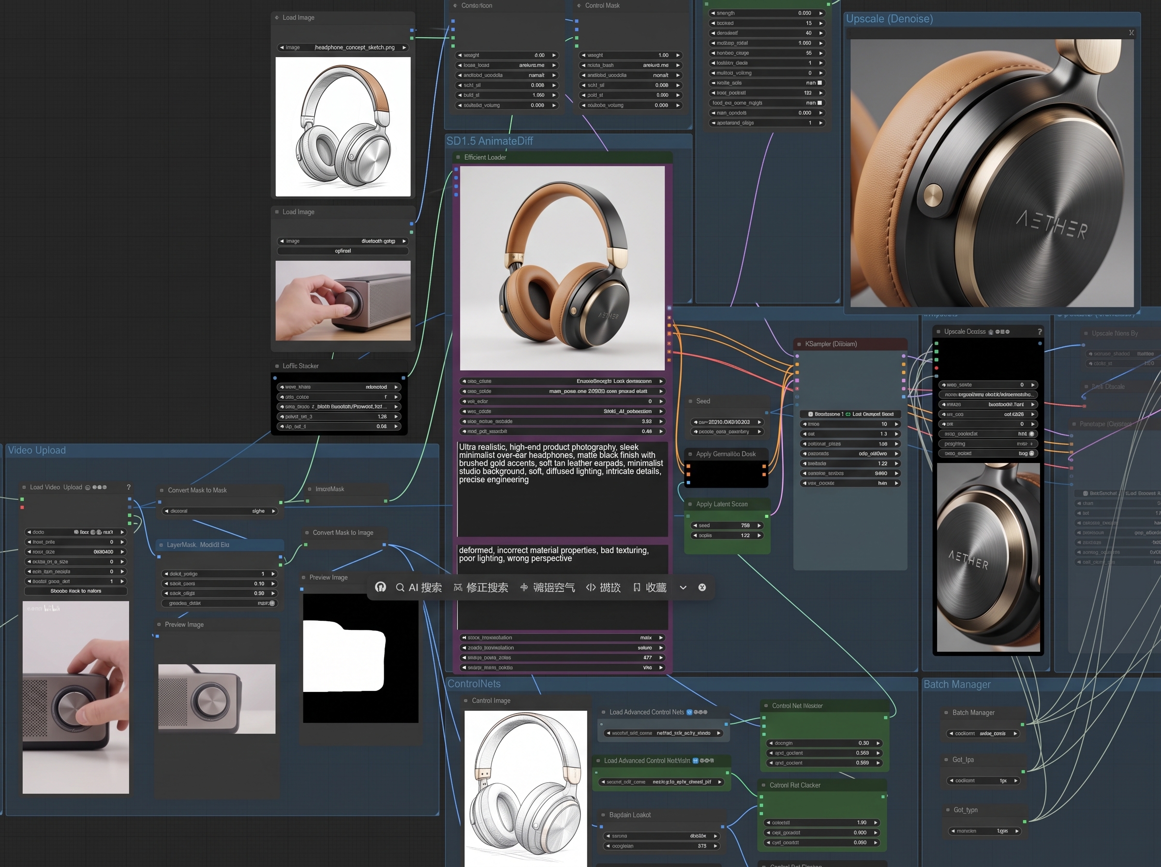The image size is (1161, 867).
Task: Increase the snength value arrow
Action: (821, 13)
